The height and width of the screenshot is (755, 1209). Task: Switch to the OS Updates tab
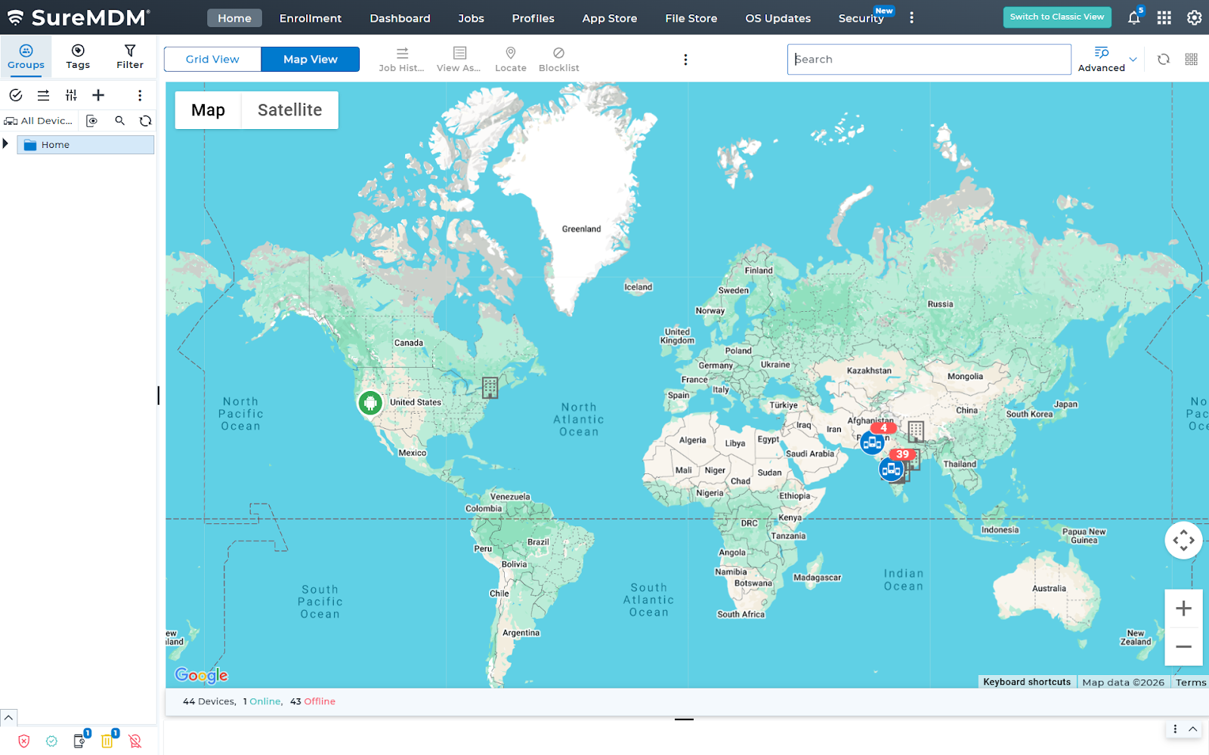(x=778, y=18)
